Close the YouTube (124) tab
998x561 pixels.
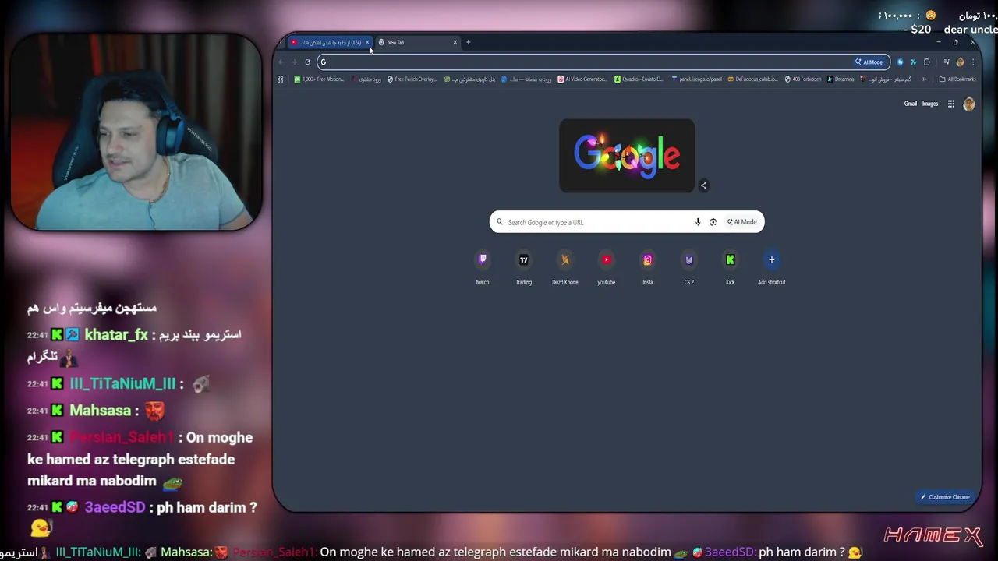pos(367,42)
